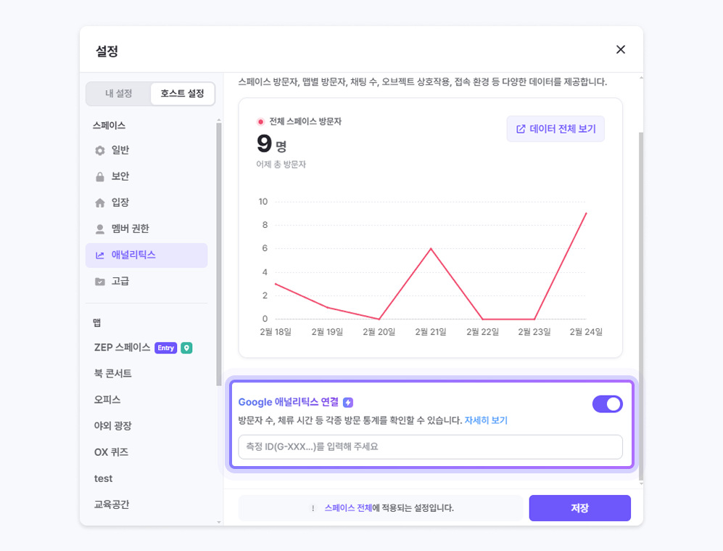723x551 pixels.
Task: Click the 측정 ID input field
Action: pyautogui.click(x=430, y=446)
